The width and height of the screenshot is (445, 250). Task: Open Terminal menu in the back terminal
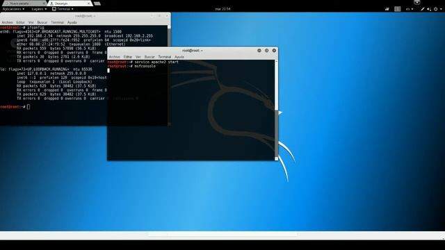[57, 22]
